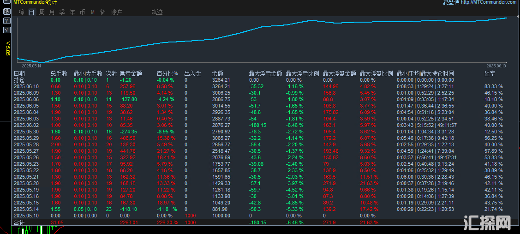Toggle the √ checkmark button in sidebar
520x234 pixels.
click(6, 30)
